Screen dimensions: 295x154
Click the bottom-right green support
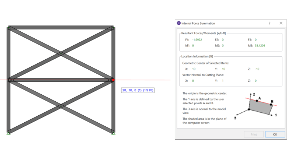(x=113, y=133)
